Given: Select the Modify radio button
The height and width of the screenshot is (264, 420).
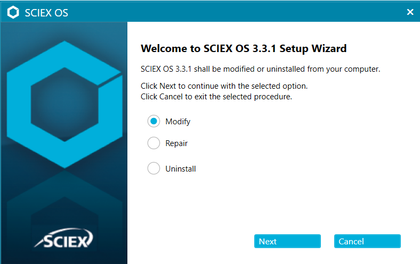Looking at the screenshot, I should (154, 121).
